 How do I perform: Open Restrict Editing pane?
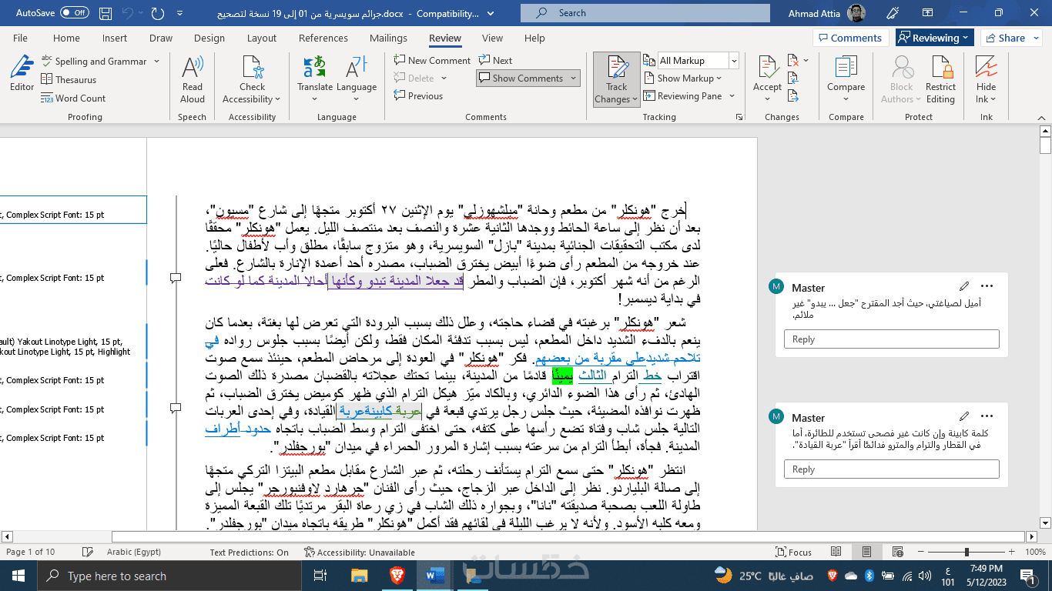click(x=940, y=79)
